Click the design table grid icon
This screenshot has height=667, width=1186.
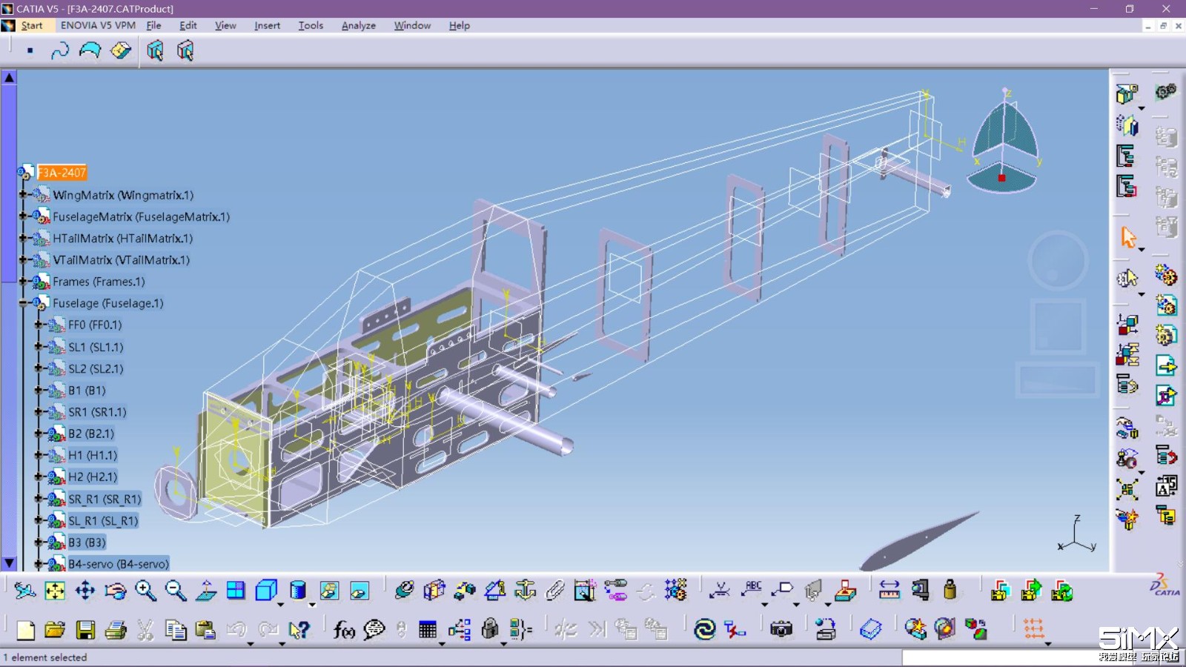[428, 630]
